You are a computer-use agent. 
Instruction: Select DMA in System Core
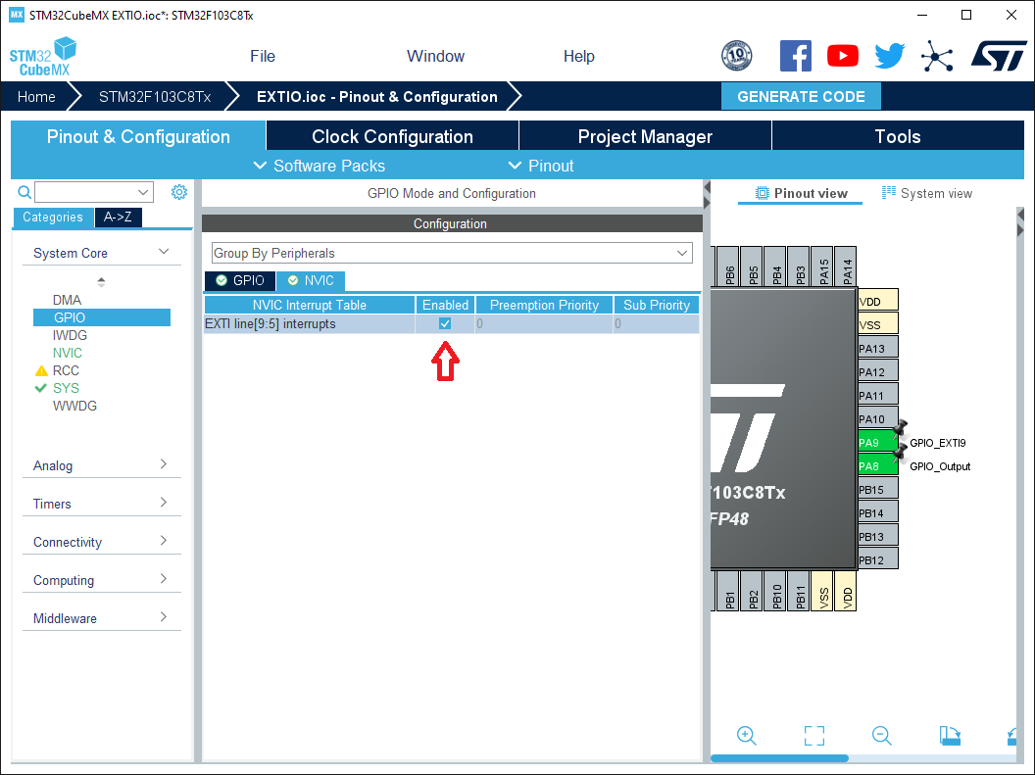67,300
